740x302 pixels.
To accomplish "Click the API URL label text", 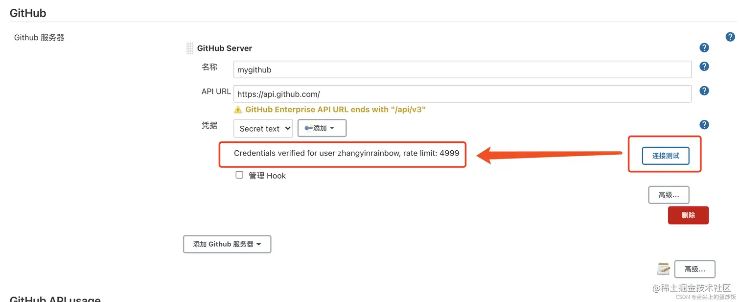I will click(216, 92).
